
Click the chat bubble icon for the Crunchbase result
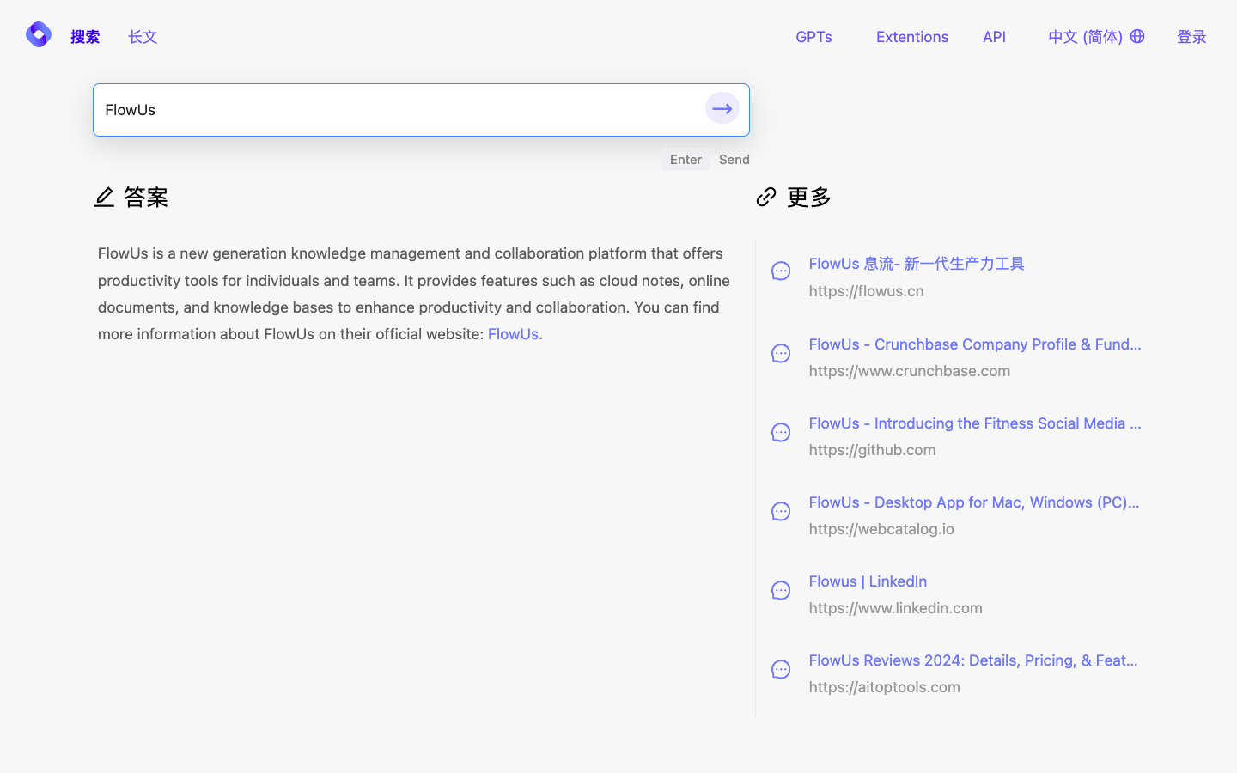781,353
